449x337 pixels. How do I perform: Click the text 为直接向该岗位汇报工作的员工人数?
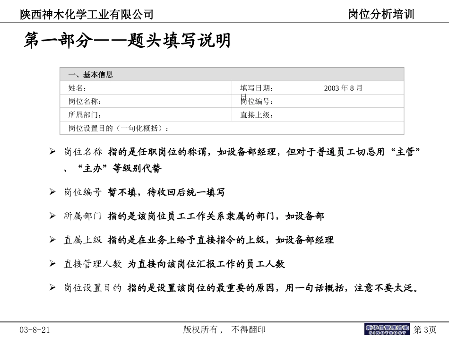206,264
